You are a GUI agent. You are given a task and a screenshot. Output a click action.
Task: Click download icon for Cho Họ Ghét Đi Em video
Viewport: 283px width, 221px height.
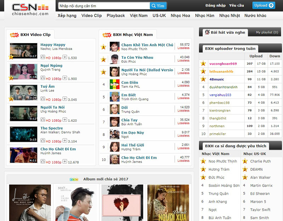pyautogui.click(x=65, y=162)
